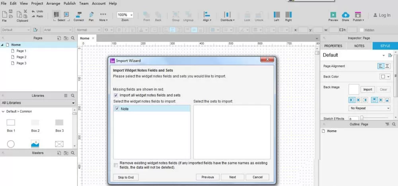Click the Publish icon
Screen dimensions: 398x186
358,15
